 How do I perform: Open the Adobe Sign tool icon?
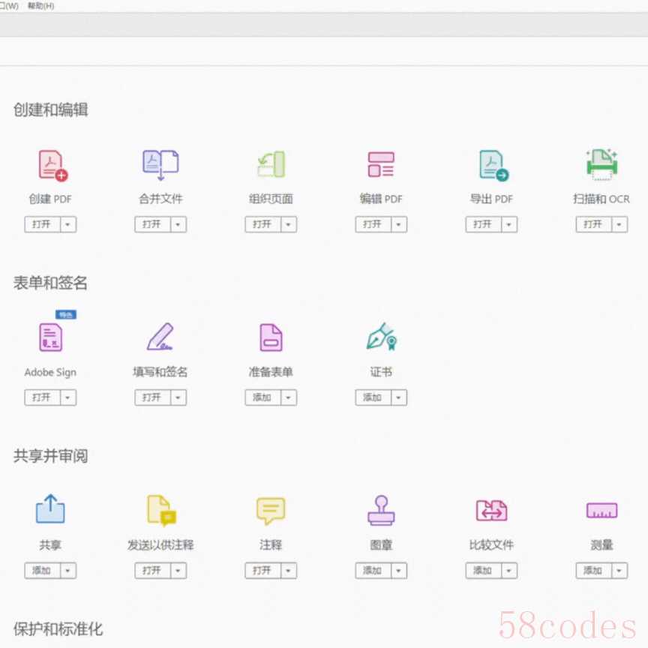click(x=51, y=337)
